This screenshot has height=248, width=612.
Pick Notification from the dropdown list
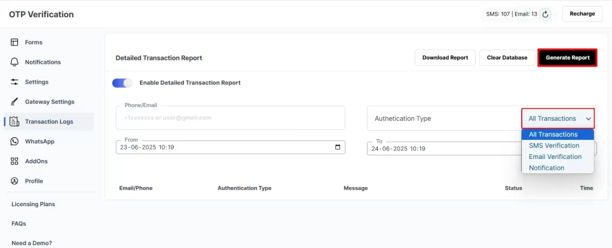546,168
